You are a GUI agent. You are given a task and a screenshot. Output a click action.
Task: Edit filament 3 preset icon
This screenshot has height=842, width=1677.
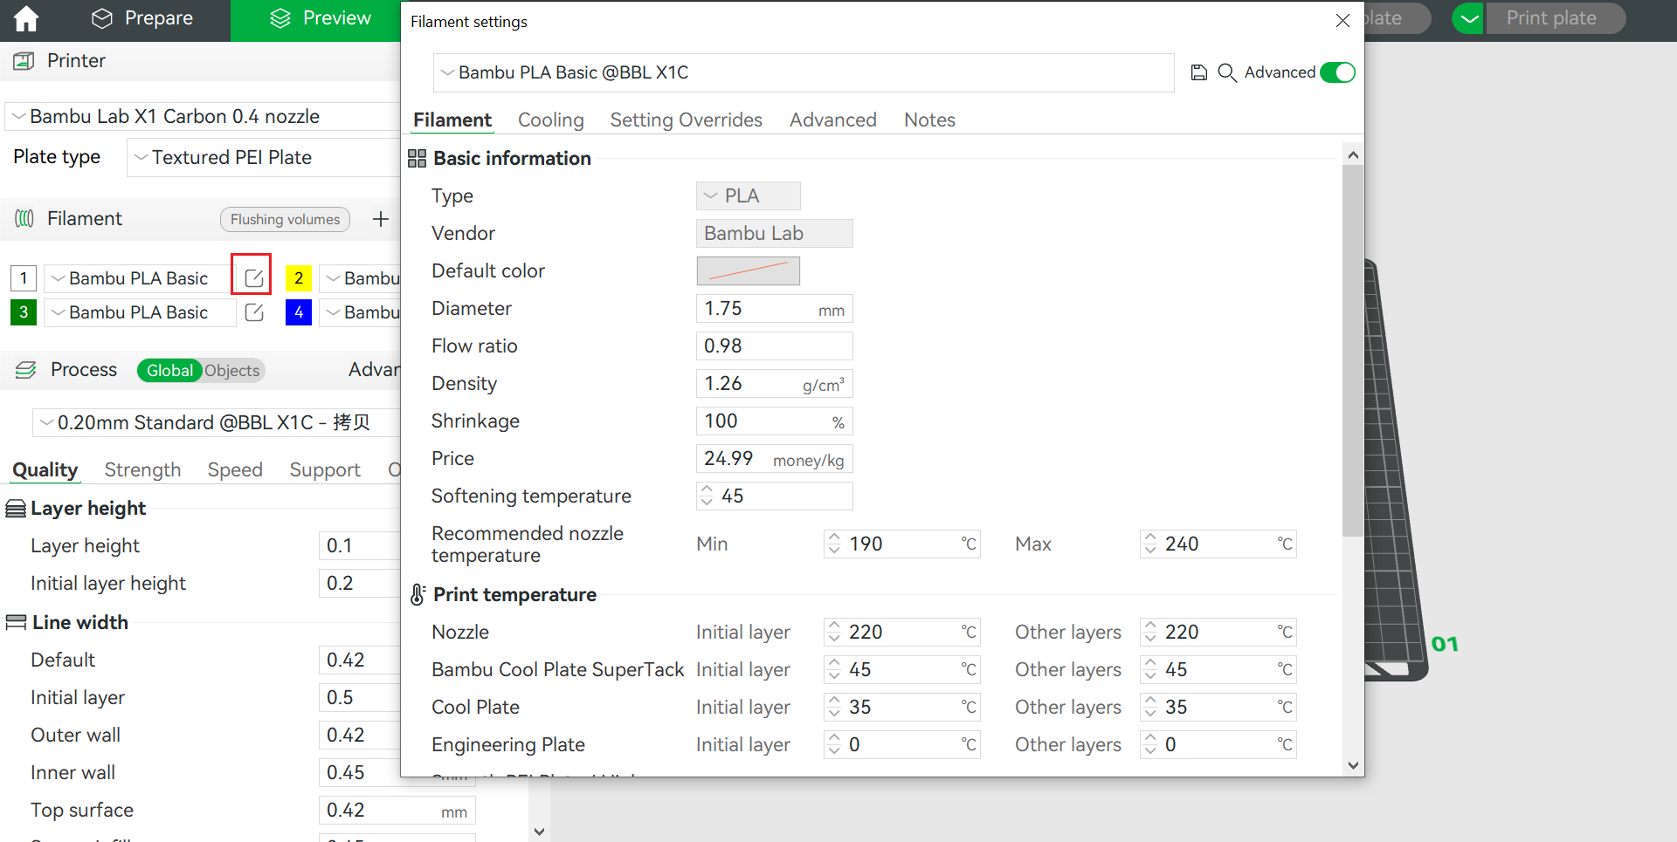(x=253, y=312)
